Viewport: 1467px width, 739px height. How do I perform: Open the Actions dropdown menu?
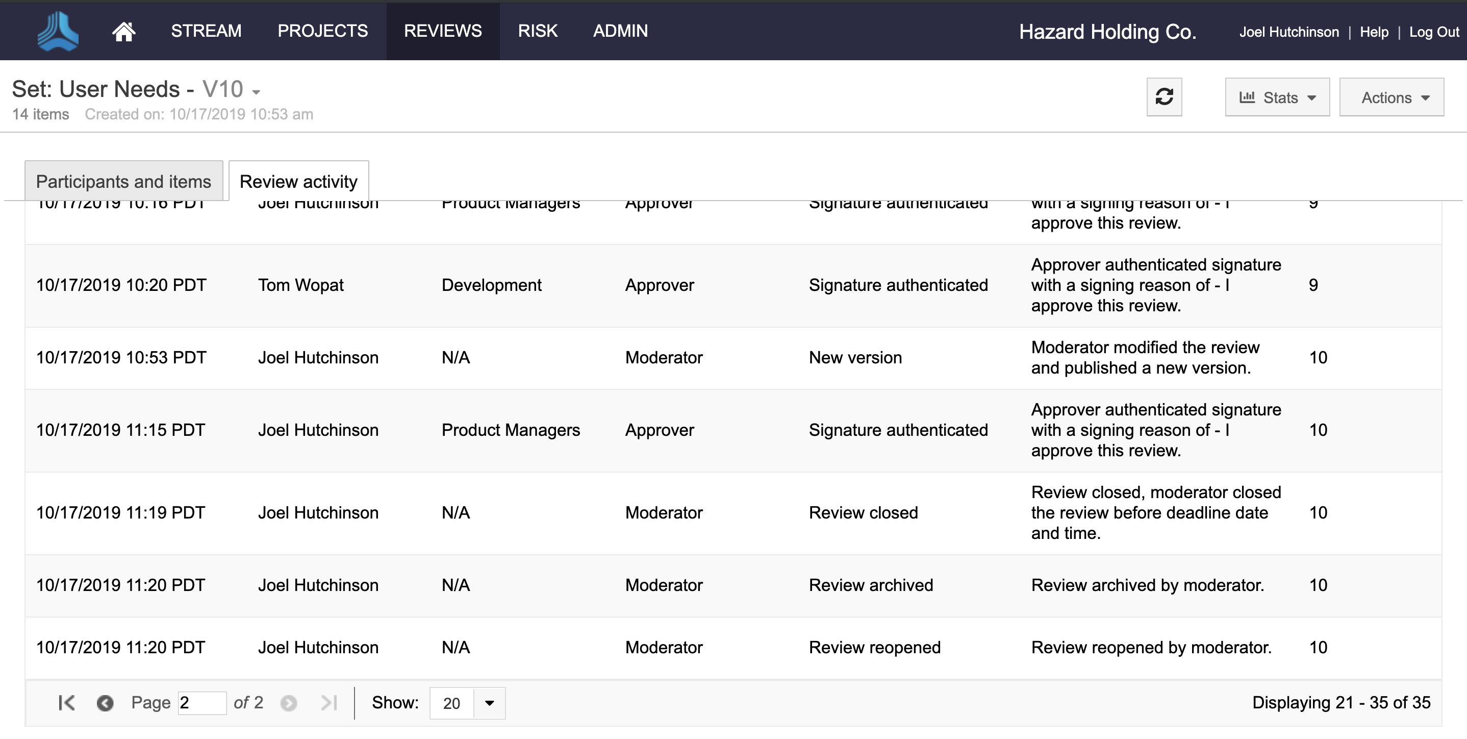point(1390,97)
